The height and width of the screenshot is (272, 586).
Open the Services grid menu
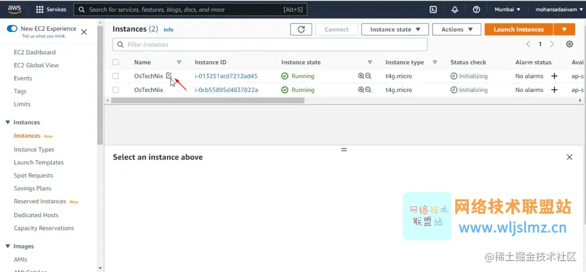(51, 9)
